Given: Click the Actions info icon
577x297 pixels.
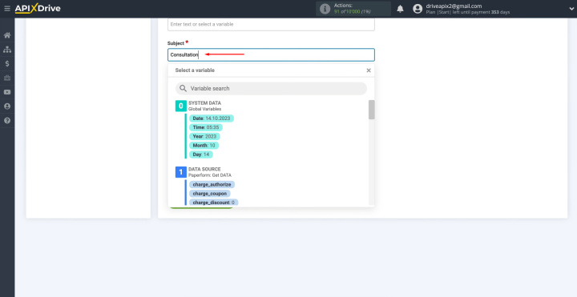Looking at the screenshot, I should [325, 9].
